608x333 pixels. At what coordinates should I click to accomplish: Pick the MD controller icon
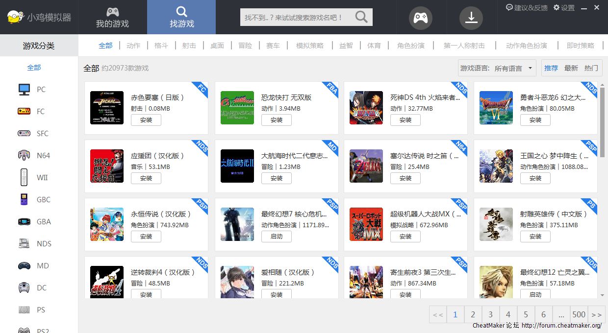tap(24, 265)
